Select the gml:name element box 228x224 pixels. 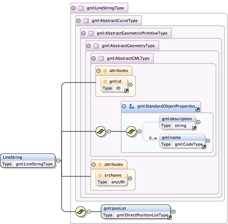[x=182, y=141]
